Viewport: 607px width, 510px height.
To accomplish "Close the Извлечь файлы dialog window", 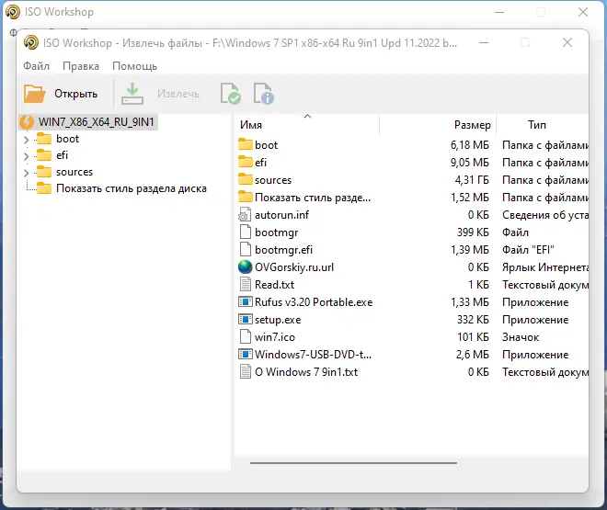I will [x=567, y=42].
